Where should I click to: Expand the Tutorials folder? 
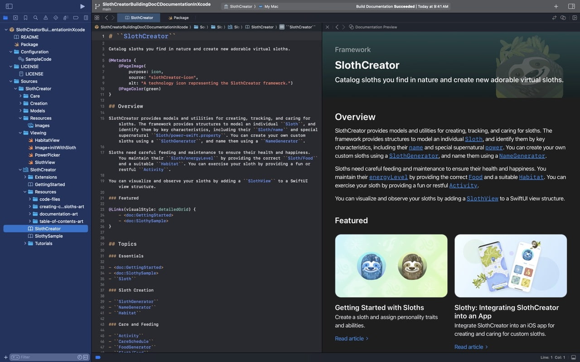tap(25, 243)
